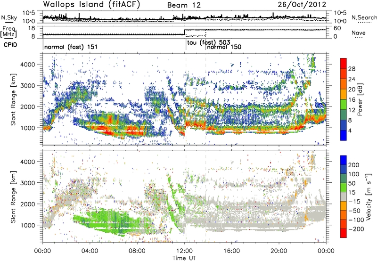Click the 'Beam 12' label
This screenshot has width=377, height=261.
[x=184, y=5]
